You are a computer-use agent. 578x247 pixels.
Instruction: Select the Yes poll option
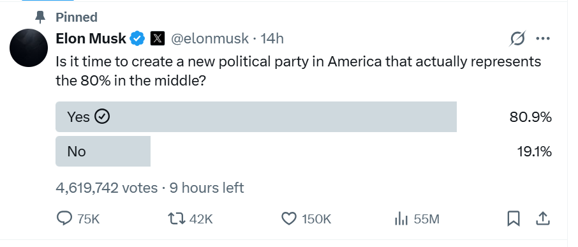256,117
